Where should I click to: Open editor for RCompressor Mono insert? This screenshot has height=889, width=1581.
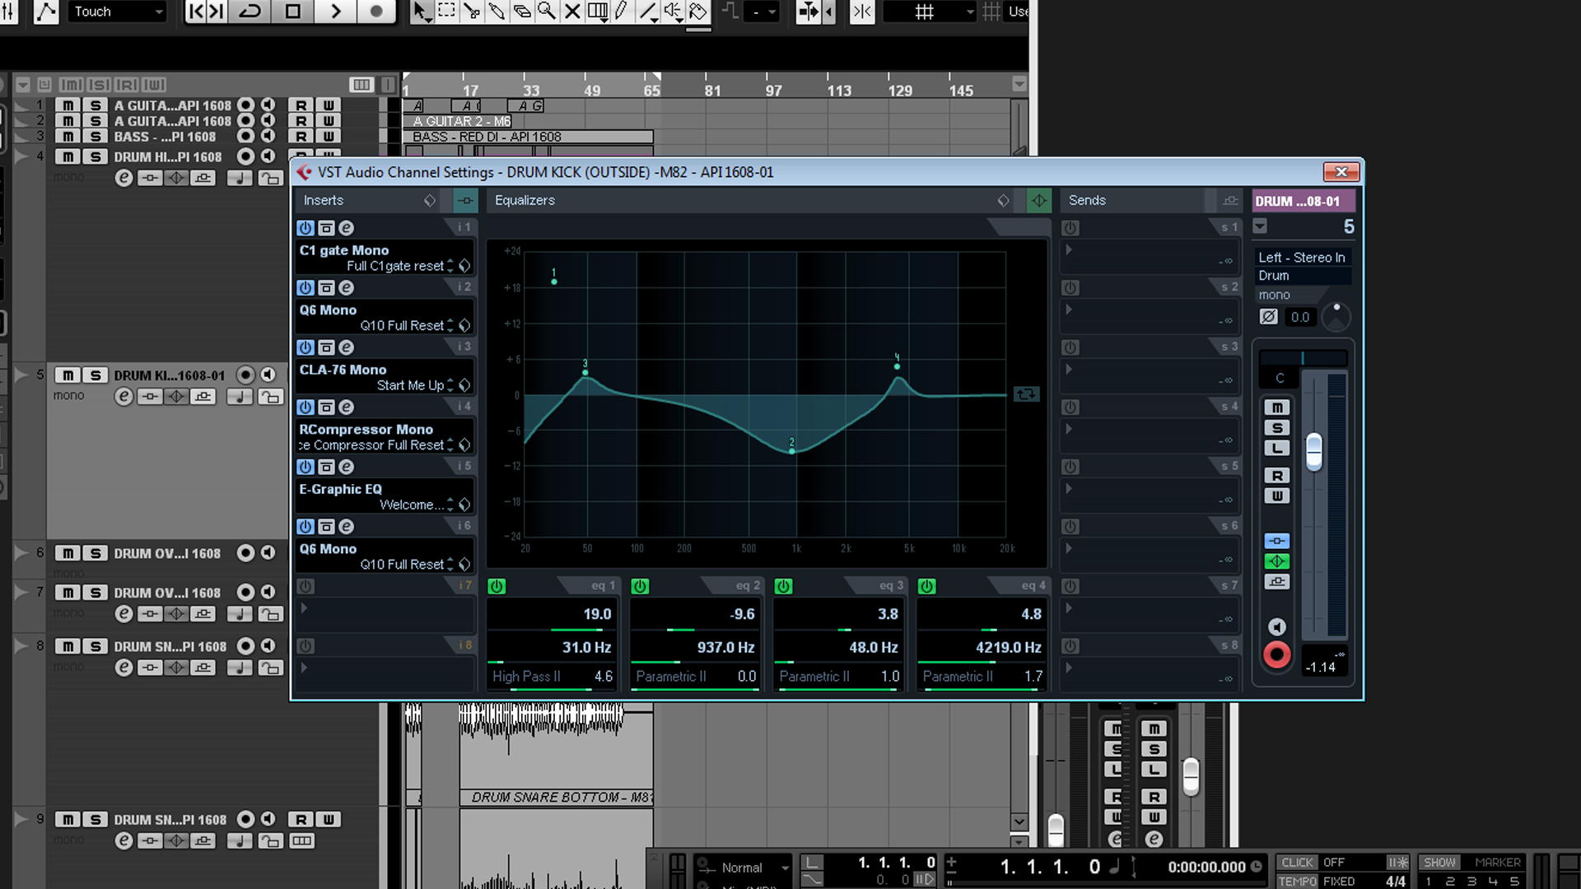tap(347, 407)
